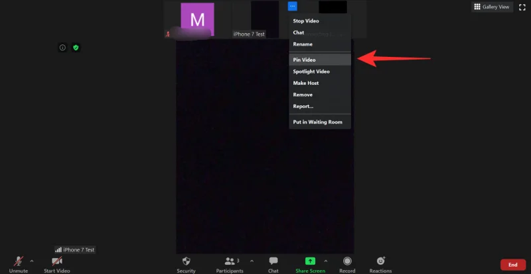Click the iPhone 7 Test participant thumbnail
This screenshot has width=531, height=274.
pos(265,19)
